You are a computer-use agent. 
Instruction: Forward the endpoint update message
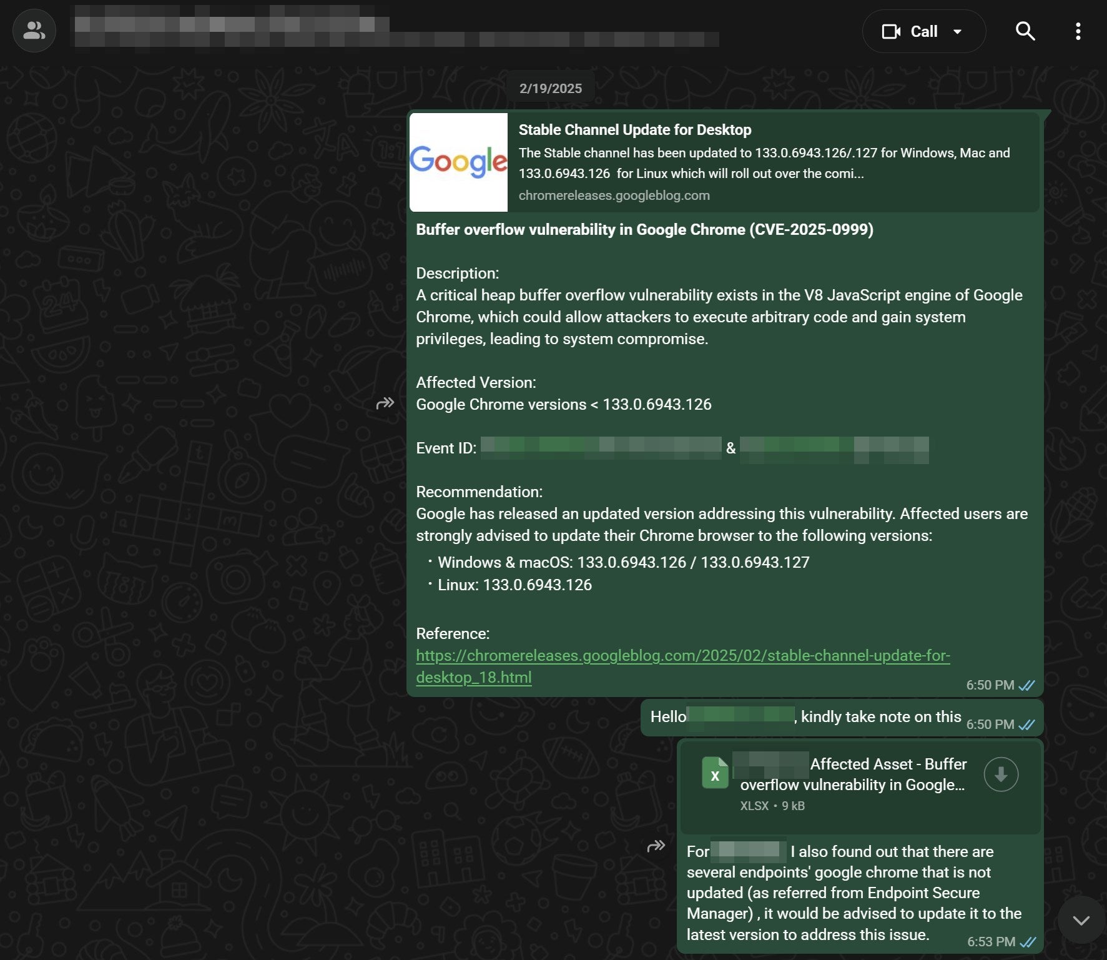pos(657,845)
